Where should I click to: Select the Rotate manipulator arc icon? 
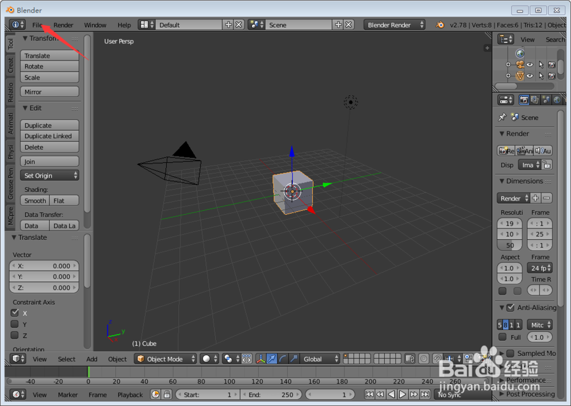click(283, 359)
